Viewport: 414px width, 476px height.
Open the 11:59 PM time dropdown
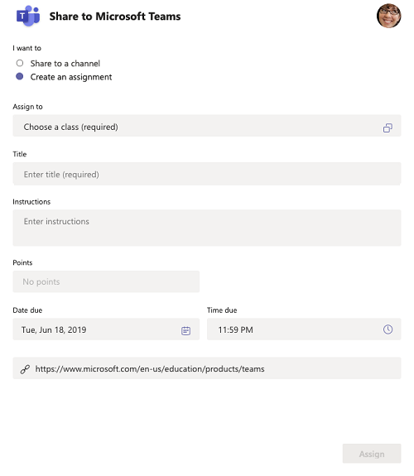pyautogui.click(x=304, y=329)
